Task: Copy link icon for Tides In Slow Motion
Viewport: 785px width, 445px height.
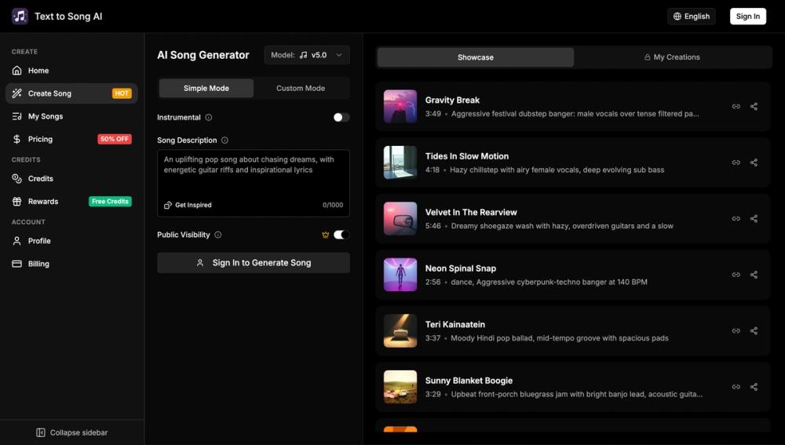Action: pos(736,162)
